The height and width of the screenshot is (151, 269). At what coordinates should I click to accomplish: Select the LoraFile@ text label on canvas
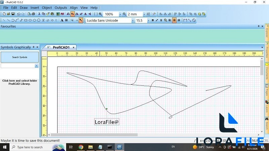click(107, 122)
